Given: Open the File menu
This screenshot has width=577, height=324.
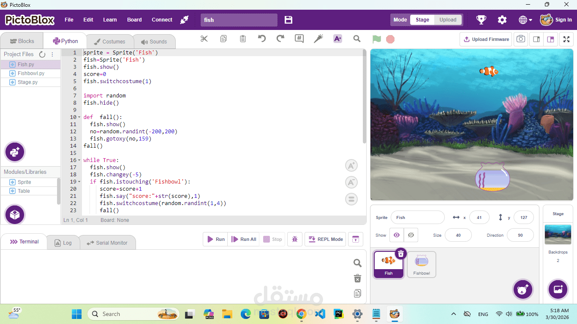Looking at the screenshot, I should (x=69, y=20).
